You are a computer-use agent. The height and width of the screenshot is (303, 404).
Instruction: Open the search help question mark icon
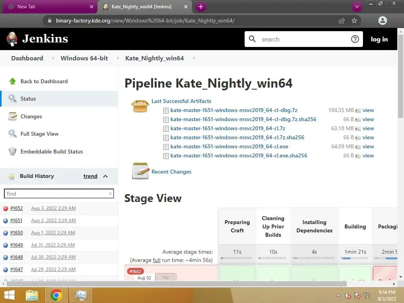point(355,39)
